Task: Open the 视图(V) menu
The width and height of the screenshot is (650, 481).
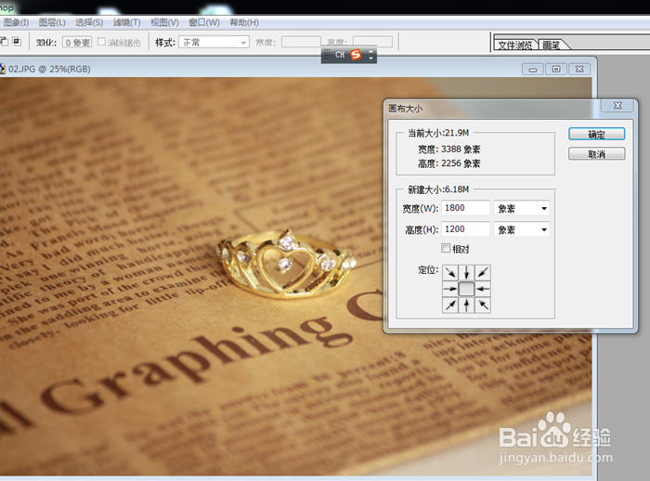Action: pos(164,22)
